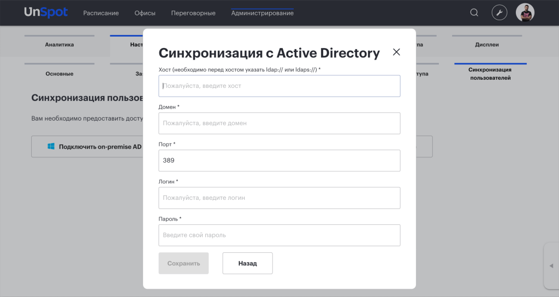Switch to the Дисплеи tab

pyautogui.click(x=486, y=45)
